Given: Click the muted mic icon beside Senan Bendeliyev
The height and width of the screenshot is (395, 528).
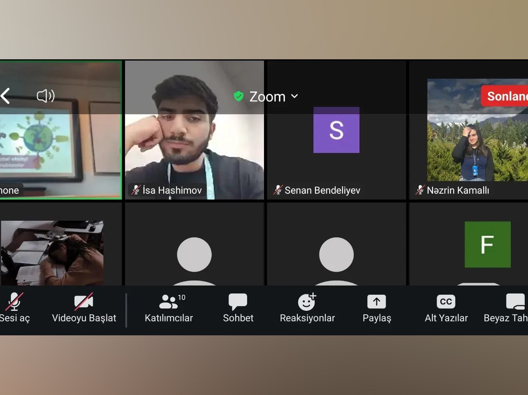Looking at the screenshot, I should click(278, 190).
